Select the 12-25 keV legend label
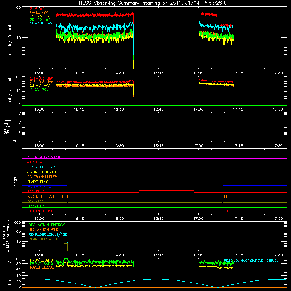Screen dimensions: 291x291 [x=40, y=16]
